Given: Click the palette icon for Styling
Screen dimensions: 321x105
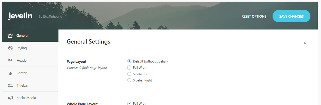Looking at the screenshot, I should coord(10,48).
